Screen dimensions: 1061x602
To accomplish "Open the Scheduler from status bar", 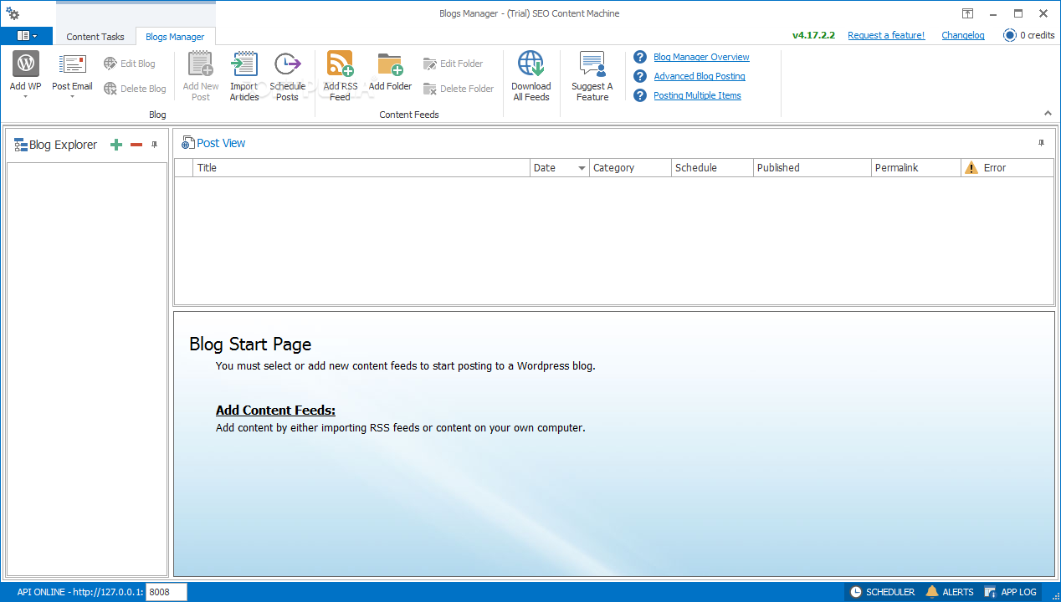I will (x=882, y=592).
